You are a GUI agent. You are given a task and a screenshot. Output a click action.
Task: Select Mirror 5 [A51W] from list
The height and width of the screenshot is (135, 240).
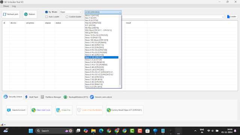pyautogui.click(x=102, y=15)
